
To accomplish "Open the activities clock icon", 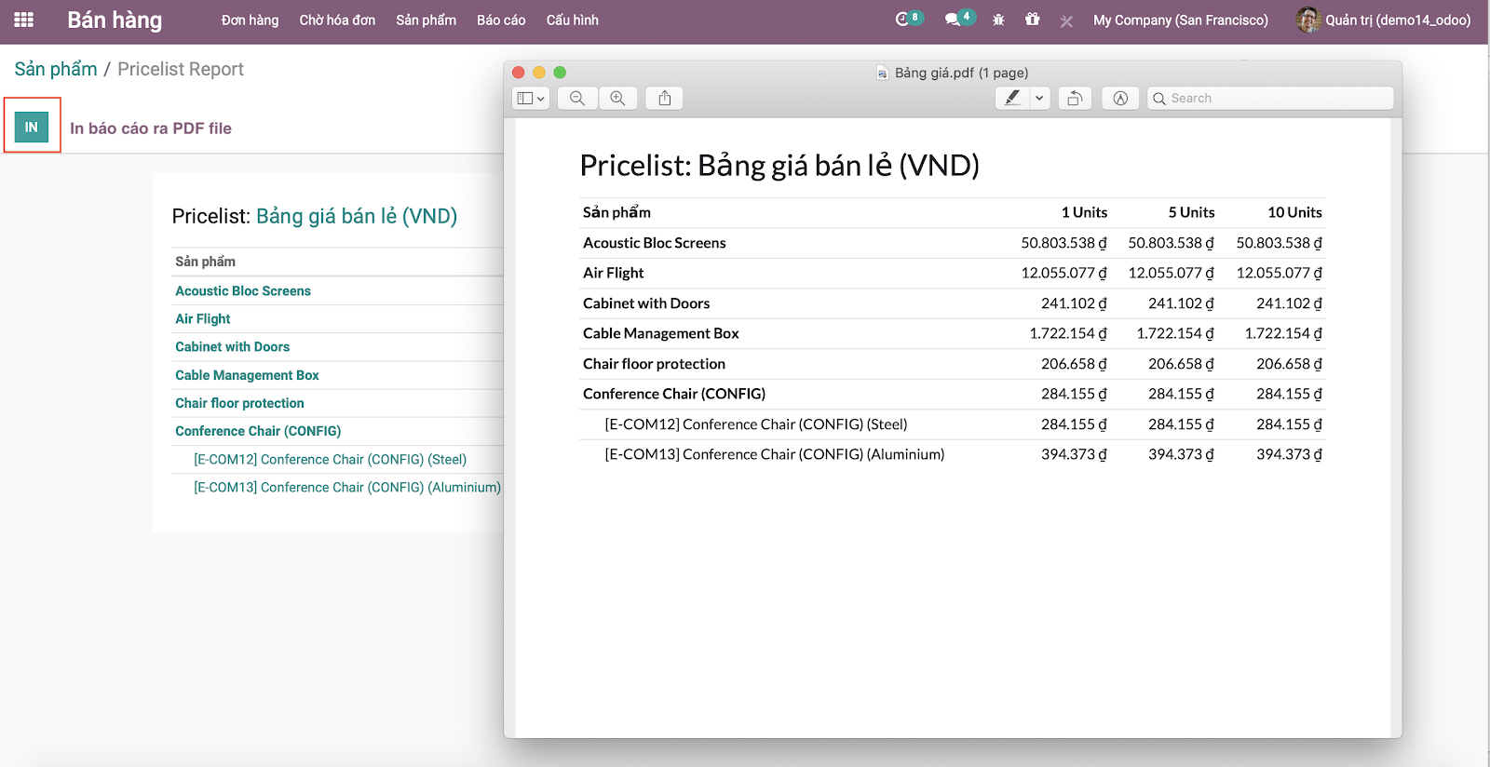I will [902, 20].
